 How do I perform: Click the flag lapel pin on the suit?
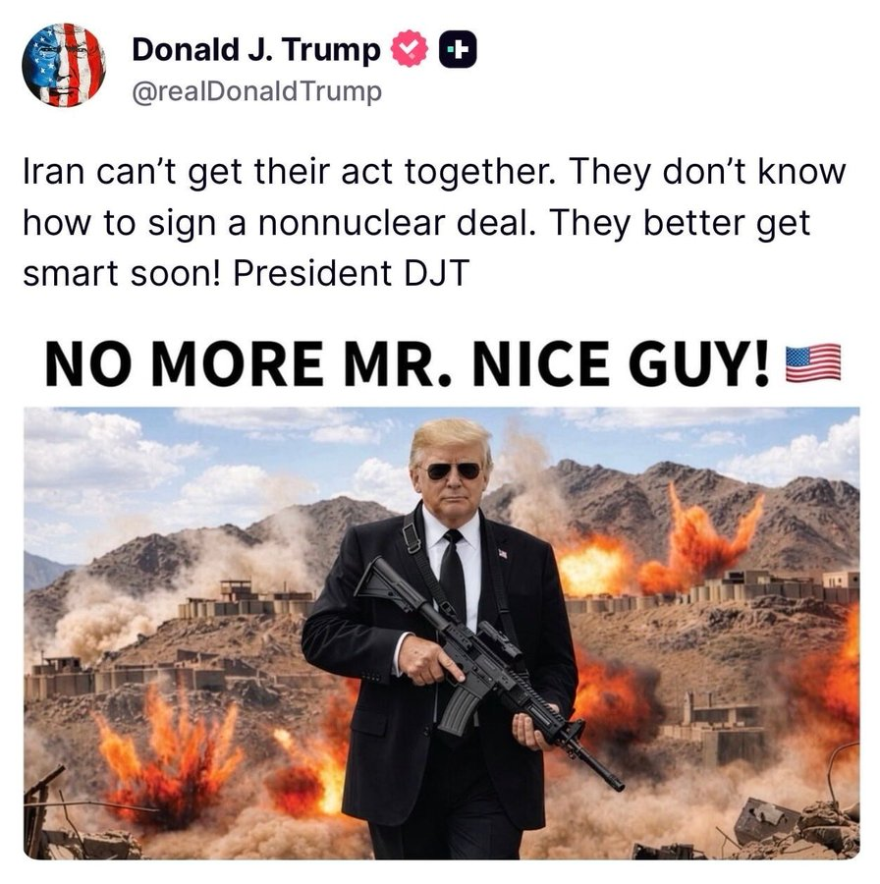[502, 554]
